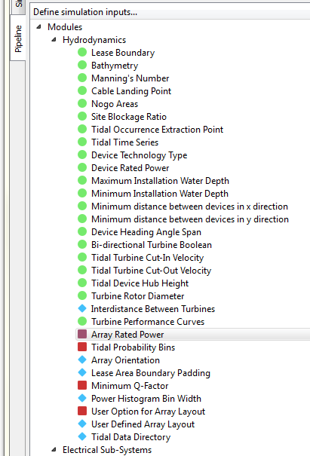The image size is (310, 456).
Task: Click green icon for Tidal Occurrence Extraction Point
Action: (82, 129)
